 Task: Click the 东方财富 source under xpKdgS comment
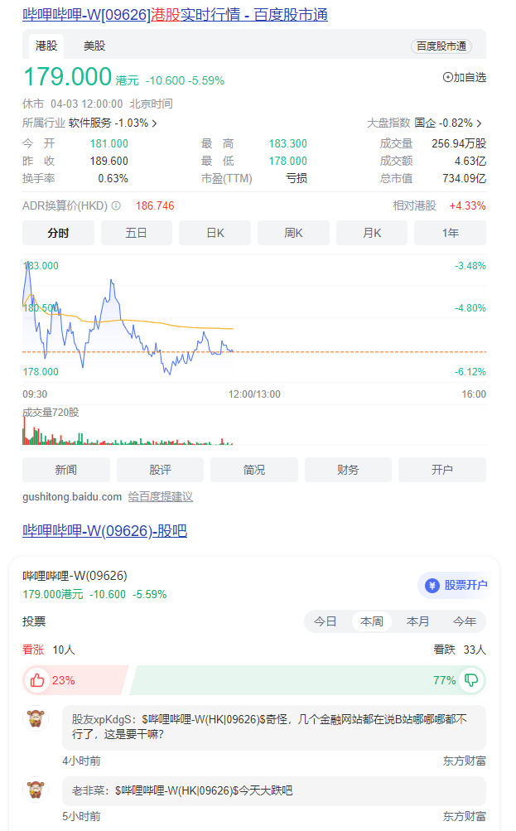(x=464, y=761)
